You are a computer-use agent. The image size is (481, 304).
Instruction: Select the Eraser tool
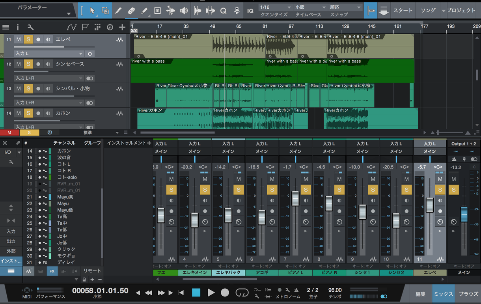point(131,11)
